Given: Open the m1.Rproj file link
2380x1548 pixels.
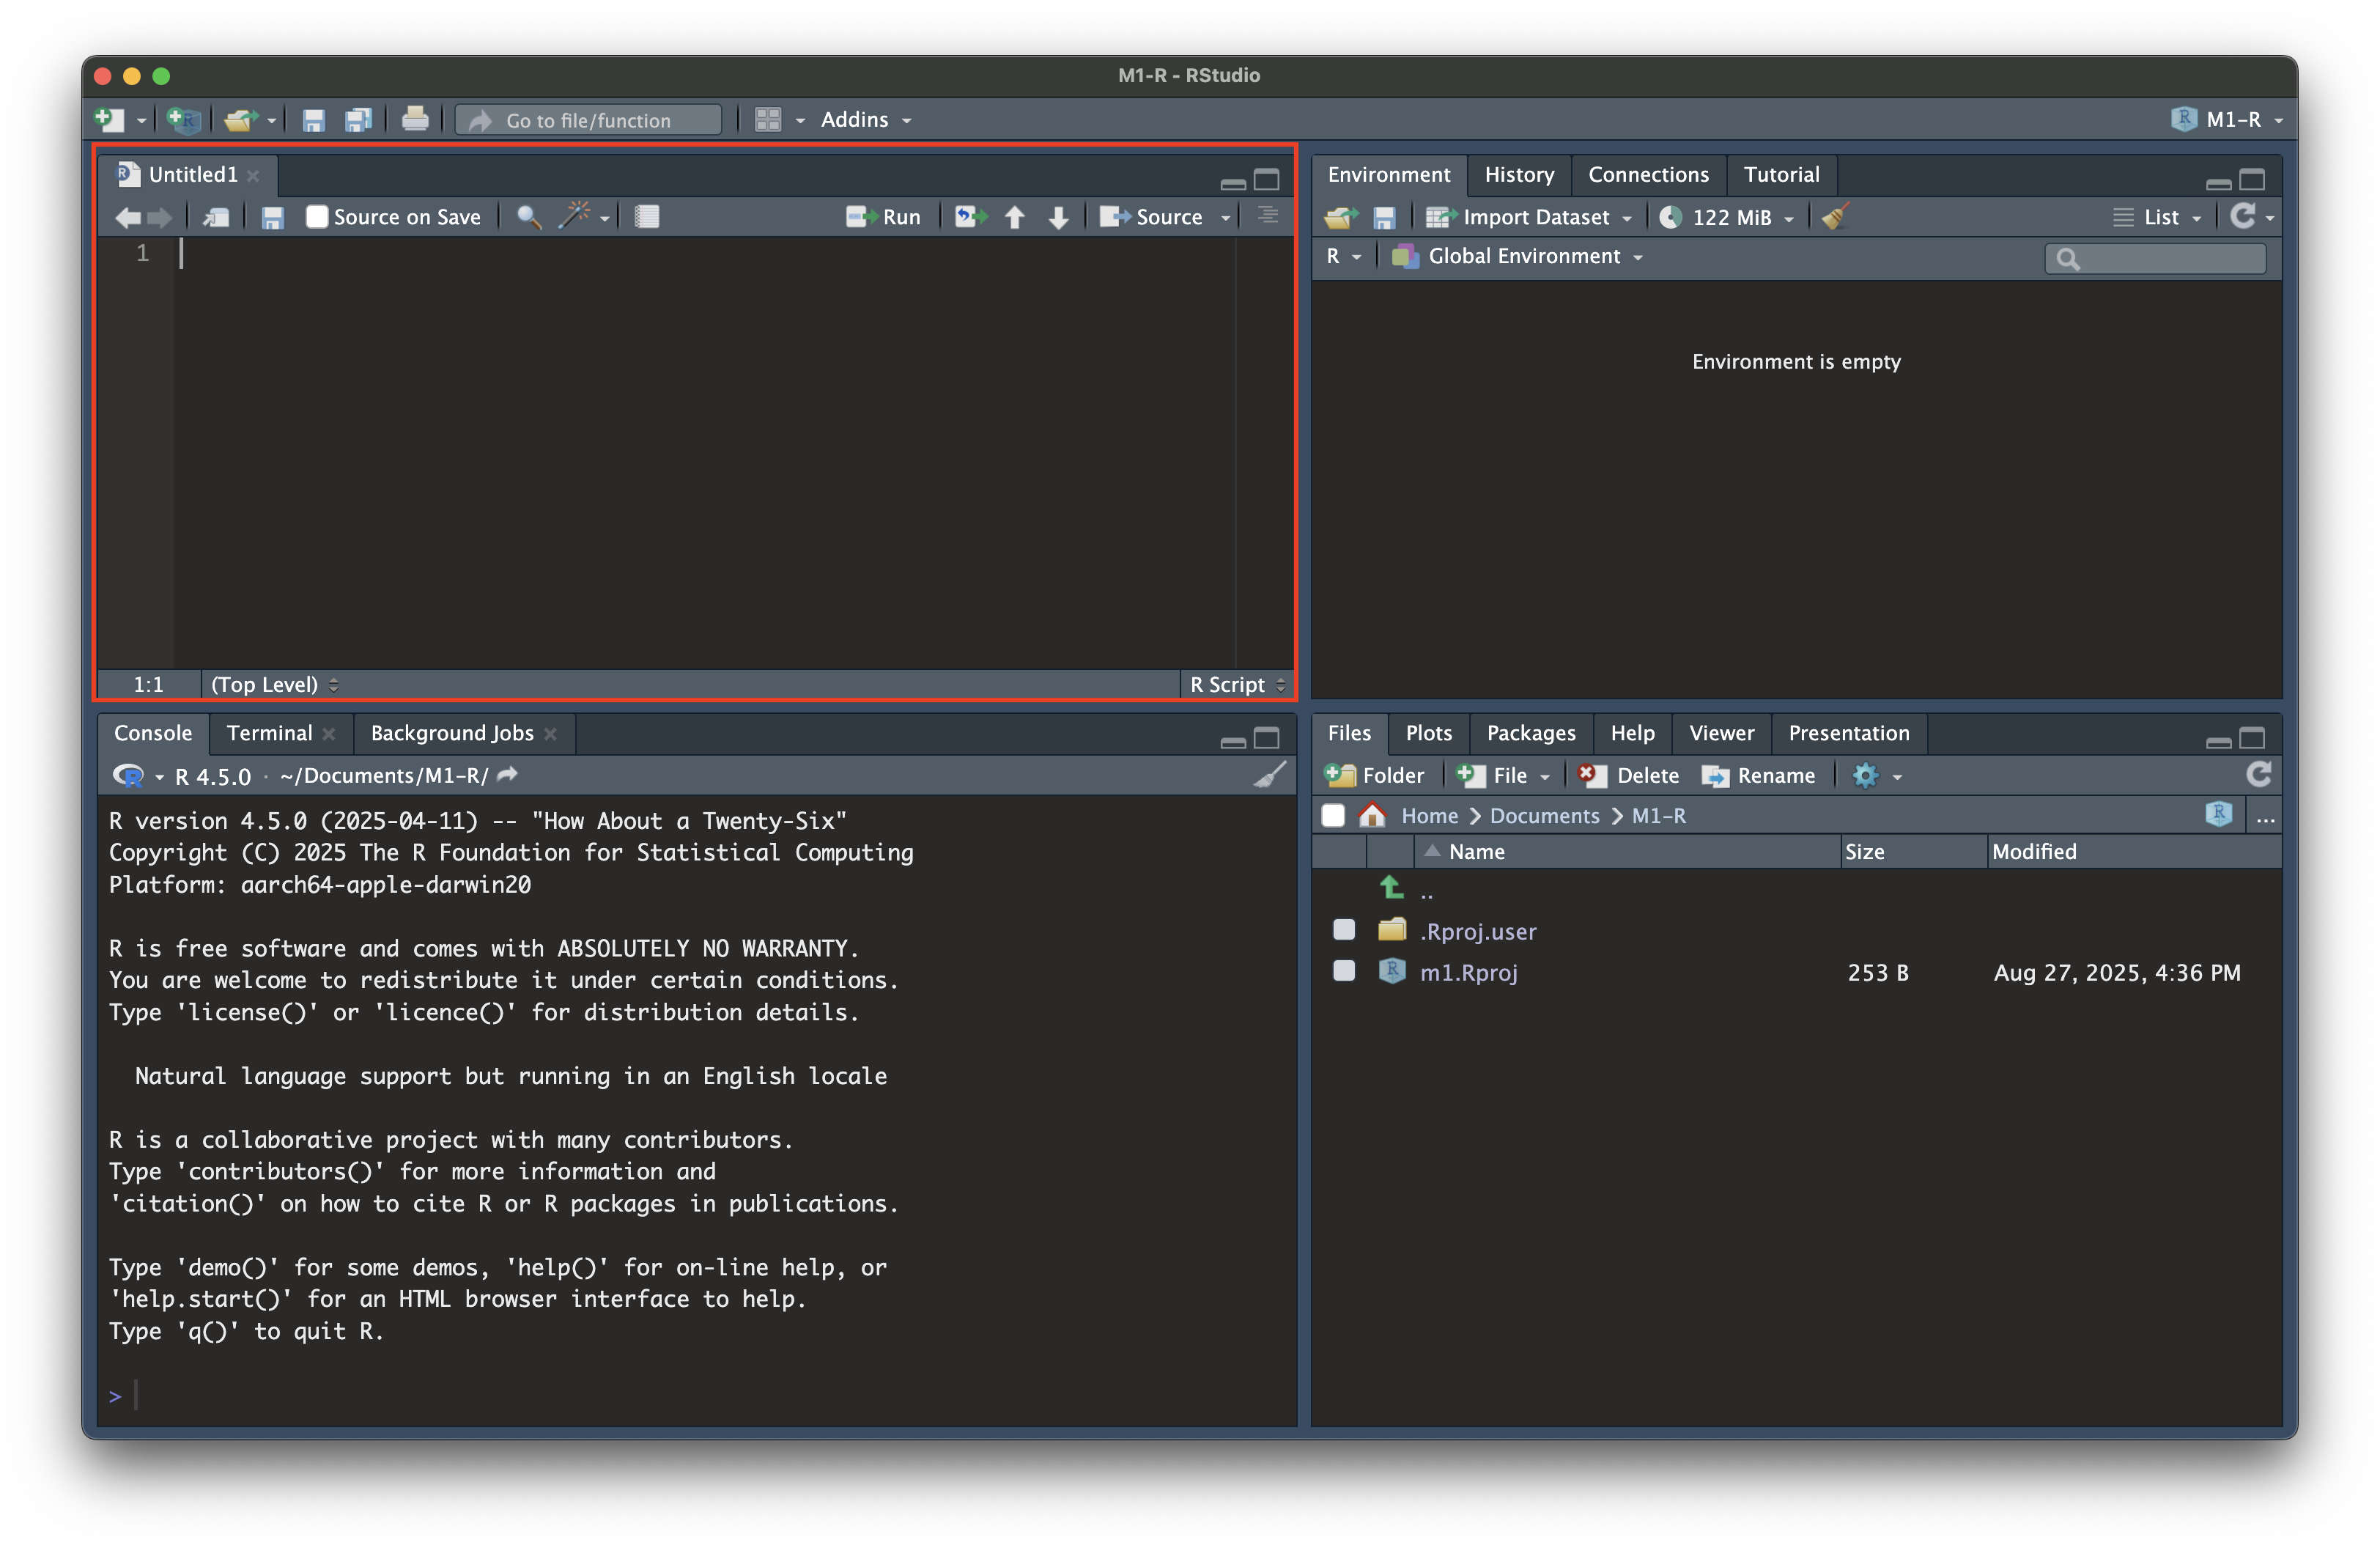Looking at the screenshot, I should [x=1468, y=972].
